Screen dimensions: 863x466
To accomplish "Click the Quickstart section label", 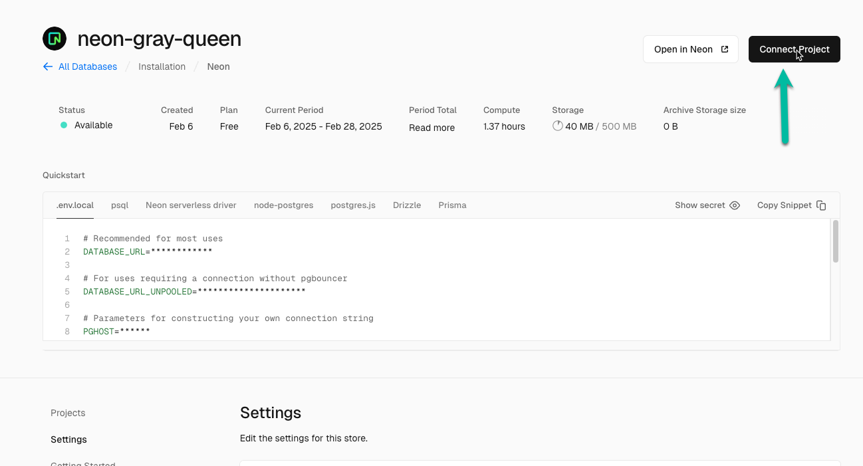I will click(x=64, y=175).
